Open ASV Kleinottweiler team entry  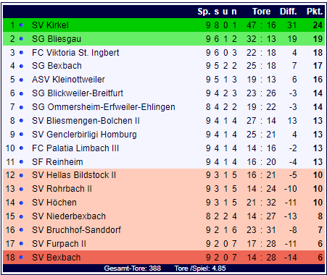pyautogui.click(x=68, y=80)
